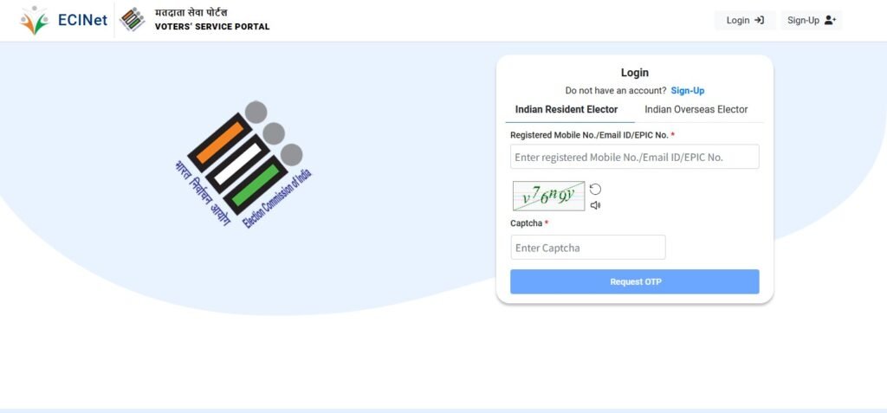Refresh the captcha image
Viewport: 887px width, 413px height.
pos(595,189)
